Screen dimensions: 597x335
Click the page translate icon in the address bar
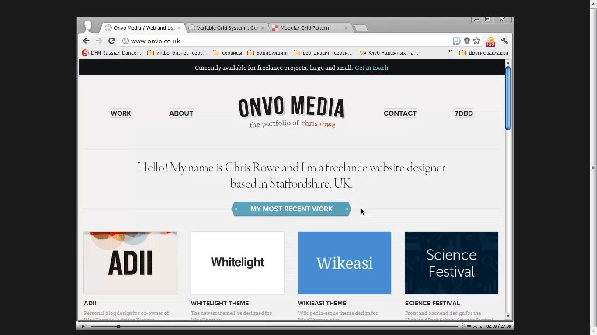457,41
